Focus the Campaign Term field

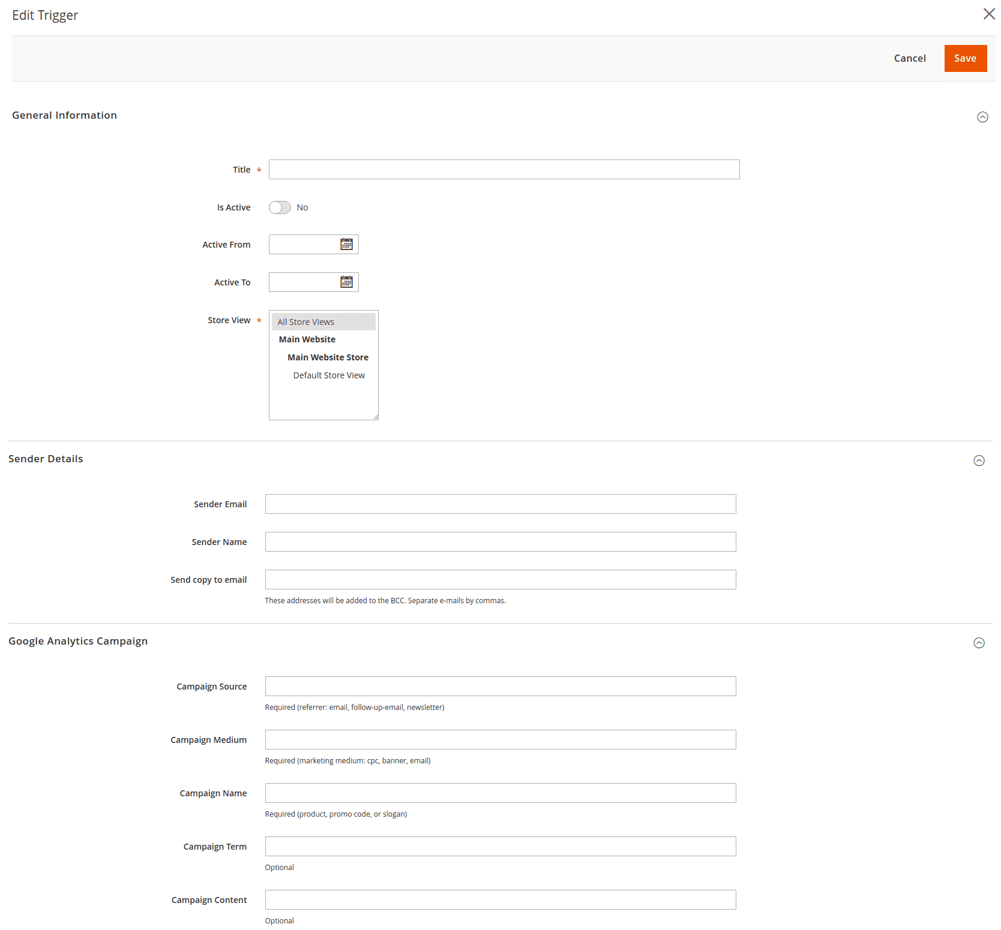[501, 846]
